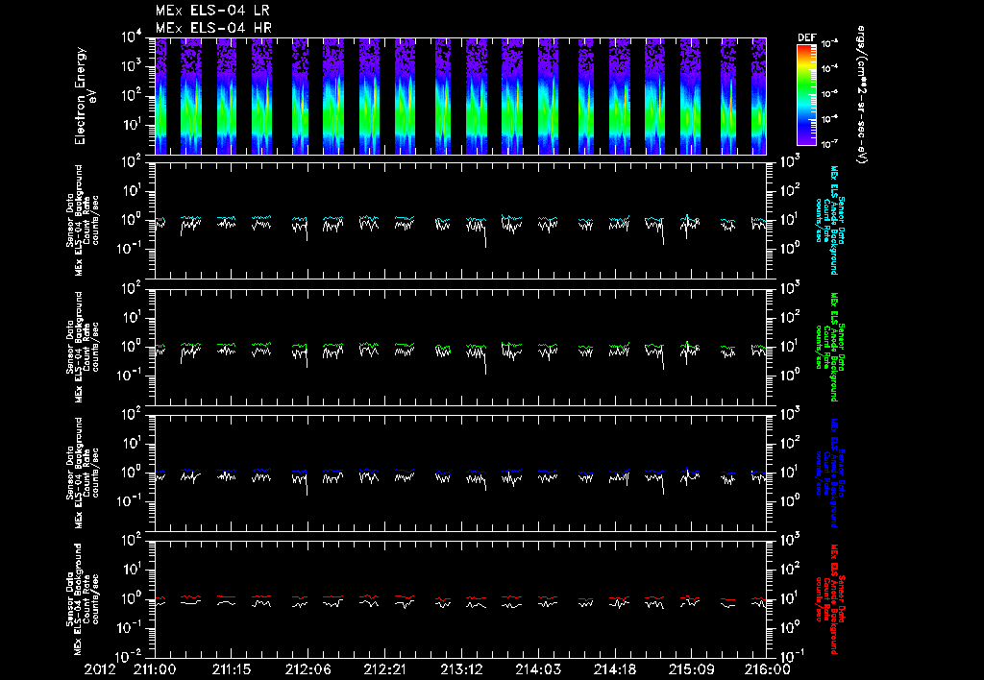This screenshot has height=680, width=984.
Task: Click the "211:00" time axis label
Action: pyautogui.click(x=155, y=669)
